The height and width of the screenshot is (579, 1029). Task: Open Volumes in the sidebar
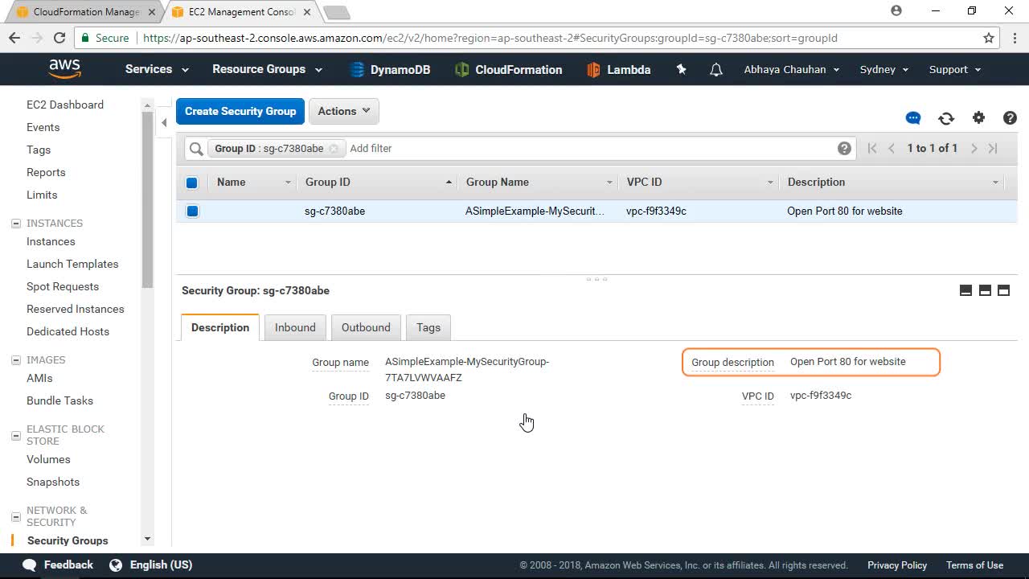coord(48,459)
